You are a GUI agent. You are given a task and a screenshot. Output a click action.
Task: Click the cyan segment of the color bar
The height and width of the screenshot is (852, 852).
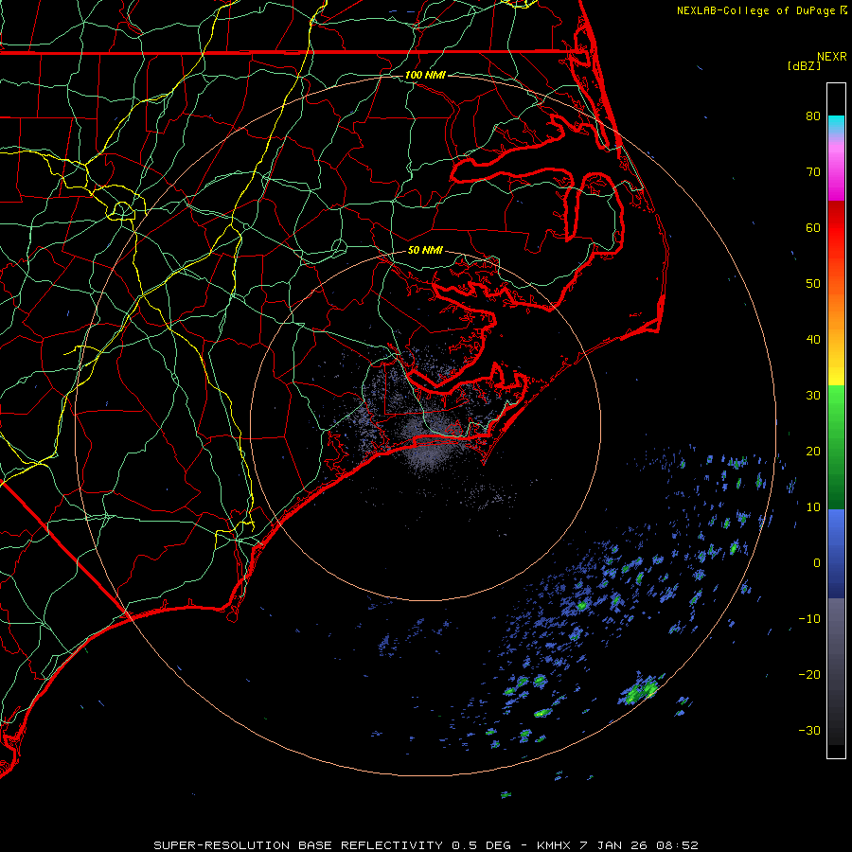coord(836,124)
